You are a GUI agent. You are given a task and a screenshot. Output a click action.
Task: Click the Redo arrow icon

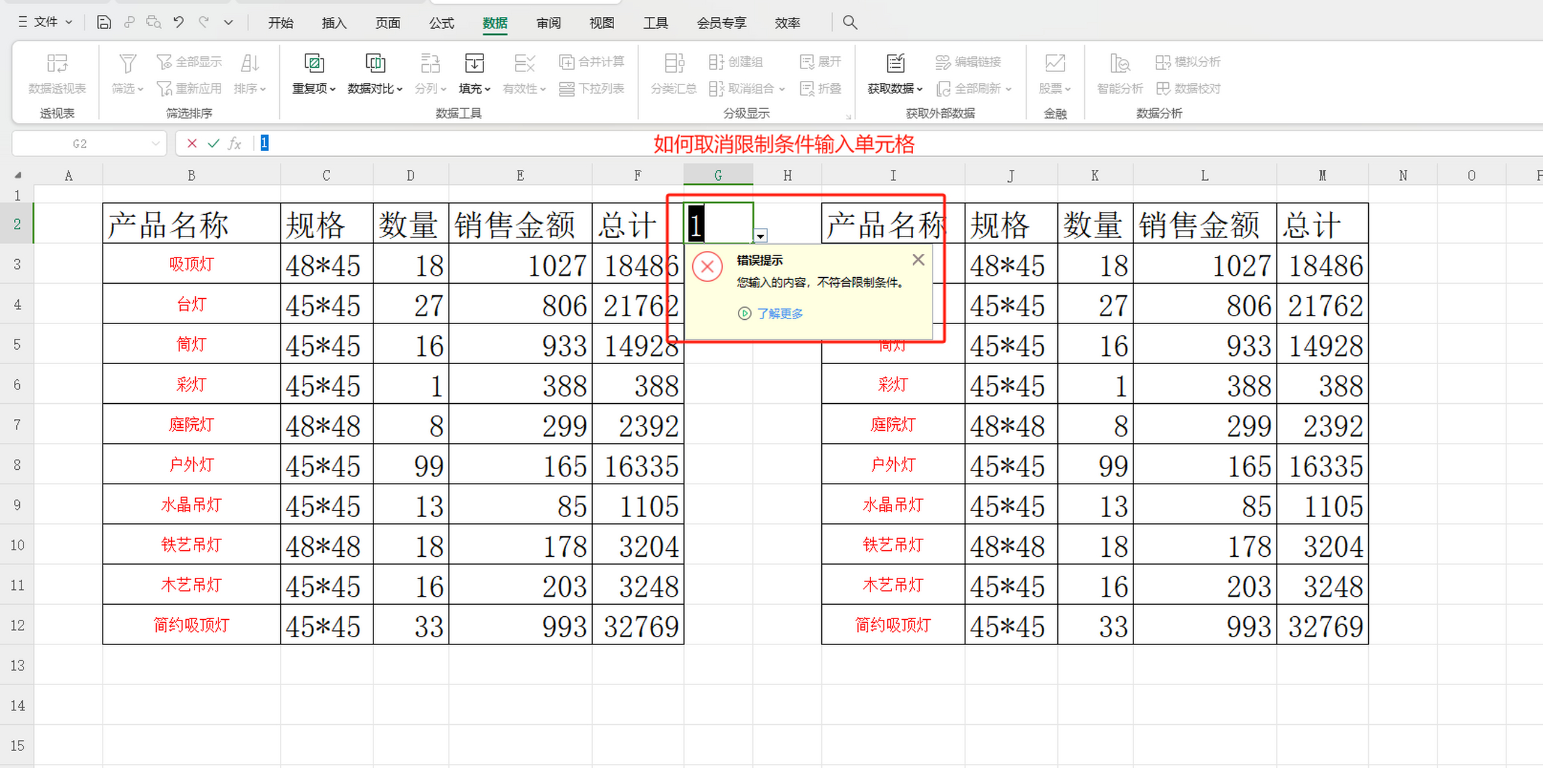tap(204, 23)
